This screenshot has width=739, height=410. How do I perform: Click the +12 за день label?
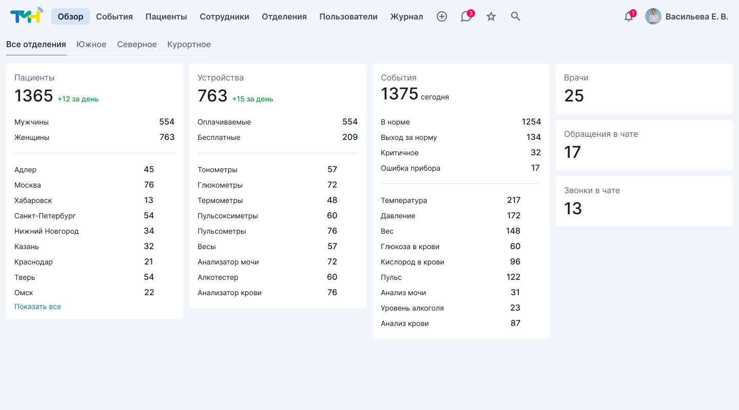point(78,99)
